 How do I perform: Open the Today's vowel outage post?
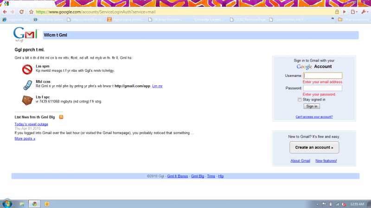click(31, 124)
